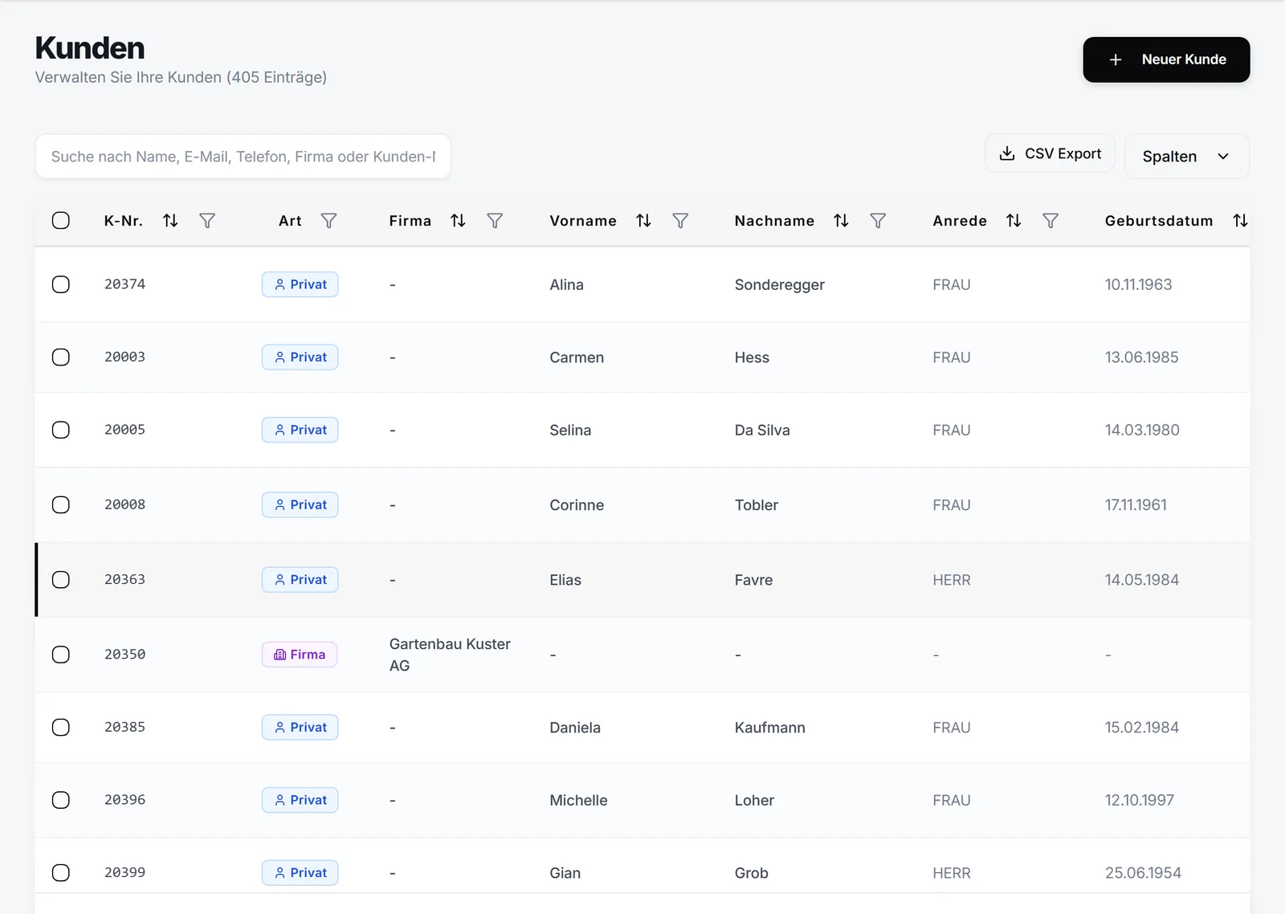Click birth date 17.11.1961

pos(1136,504)
